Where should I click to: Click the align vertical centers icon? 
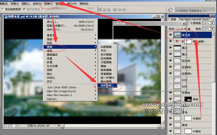pyautogui.click(x=105, y=10)
